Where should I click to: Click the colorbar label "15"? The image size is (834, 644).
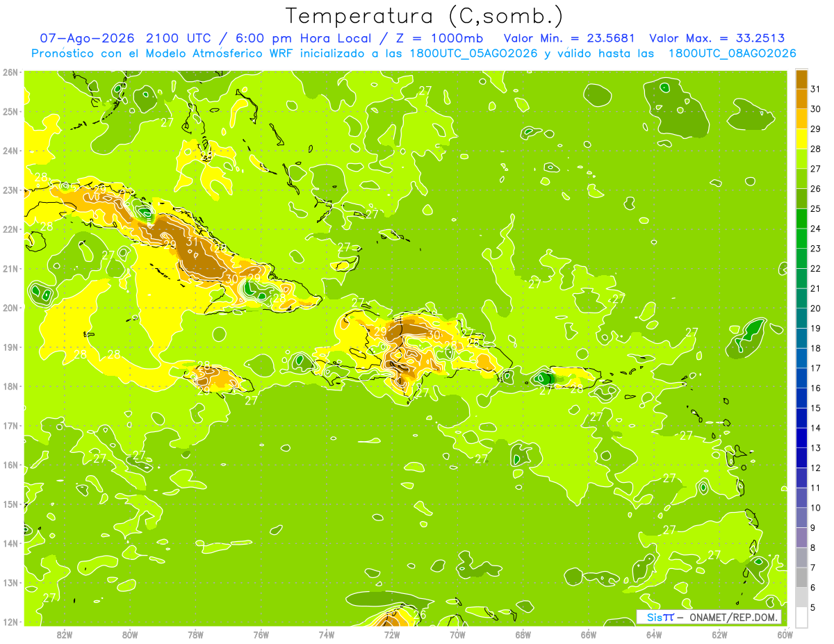(x=815, y=408)
